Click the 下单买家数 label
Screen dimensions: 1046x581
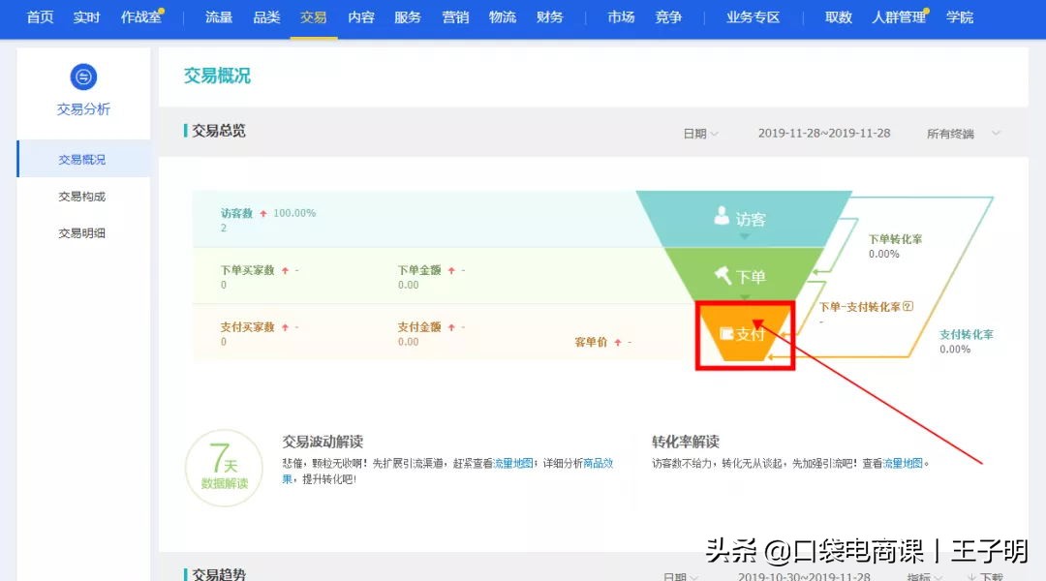[248, 270]
